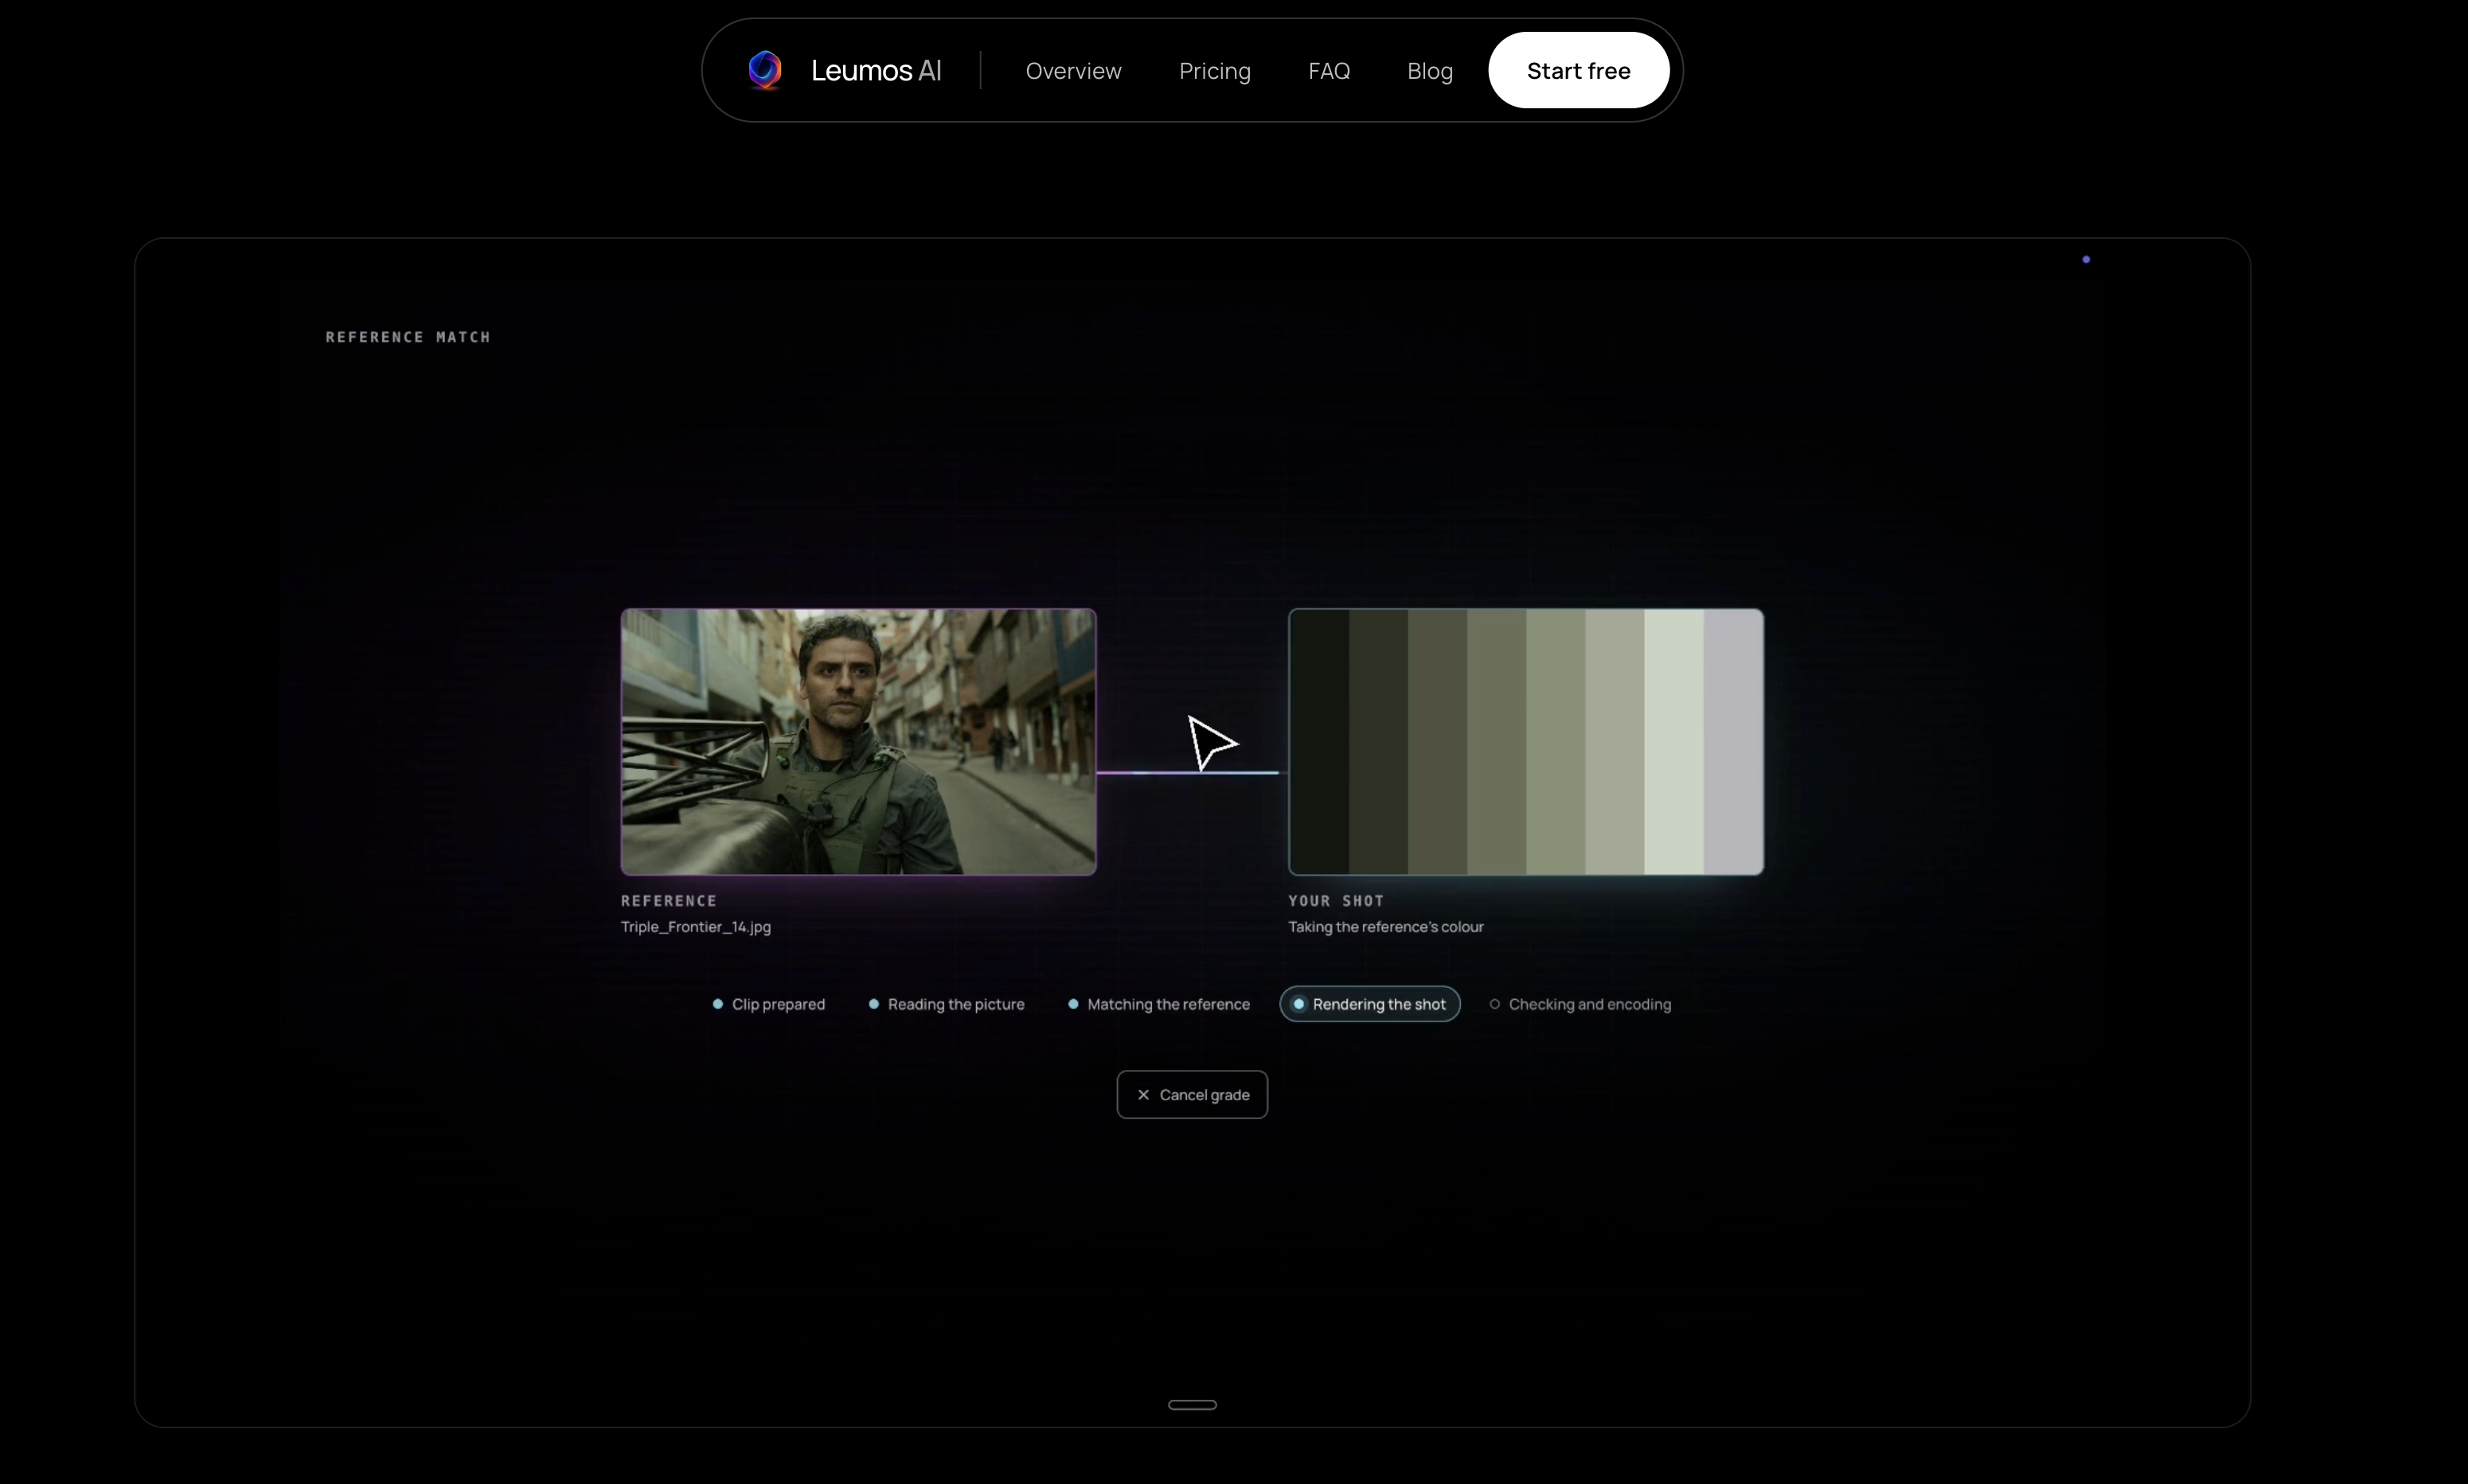The image size is (2468, 1484).
Task: Open the Overview nav link
Action: coord(1073,71)
